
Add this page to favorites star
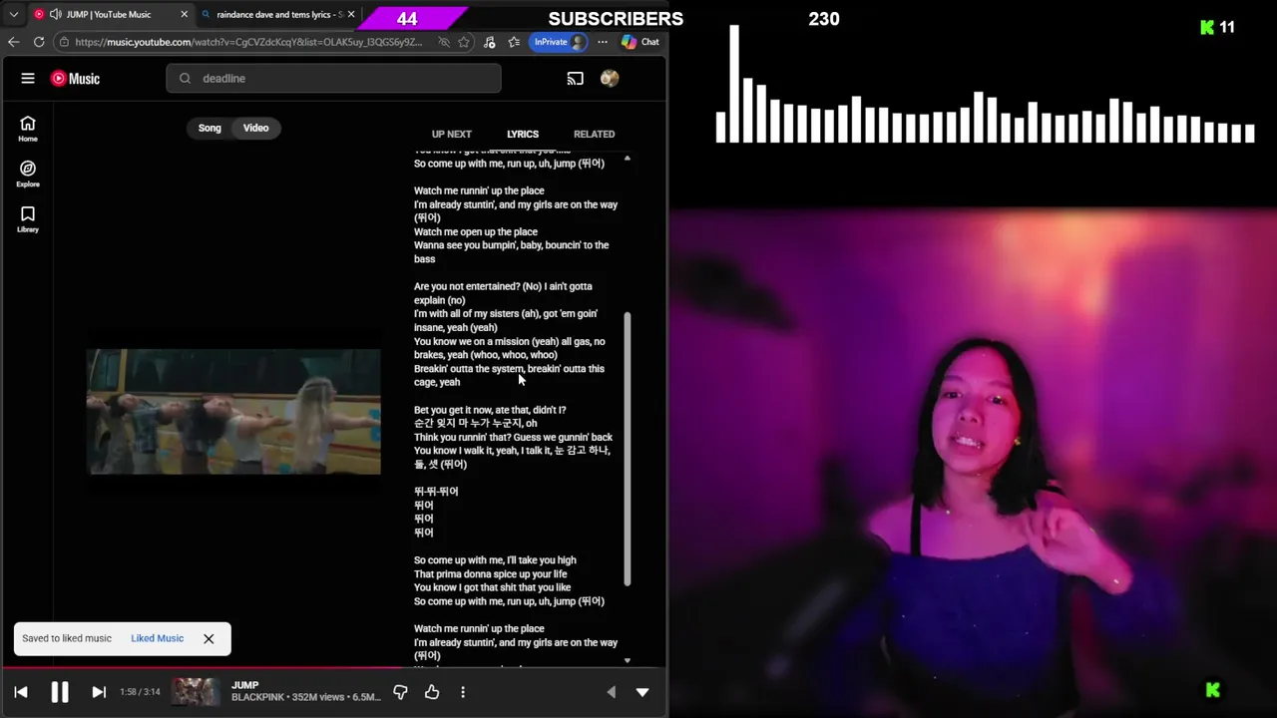(464, 42)
